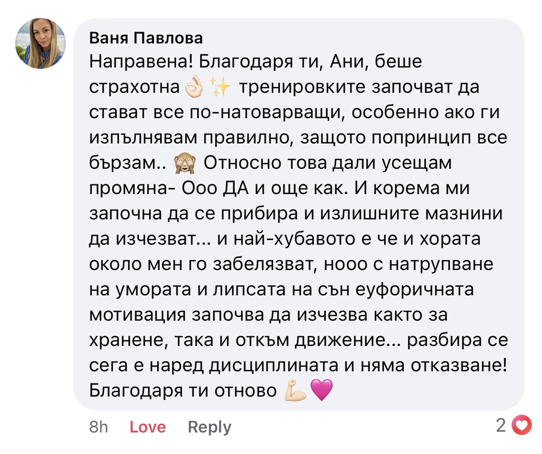Click the sparkles emoji after страхотна
Image resolution: width=542 pixels, height=454 pixels.
pyautogui.click(x=220, y=86)
